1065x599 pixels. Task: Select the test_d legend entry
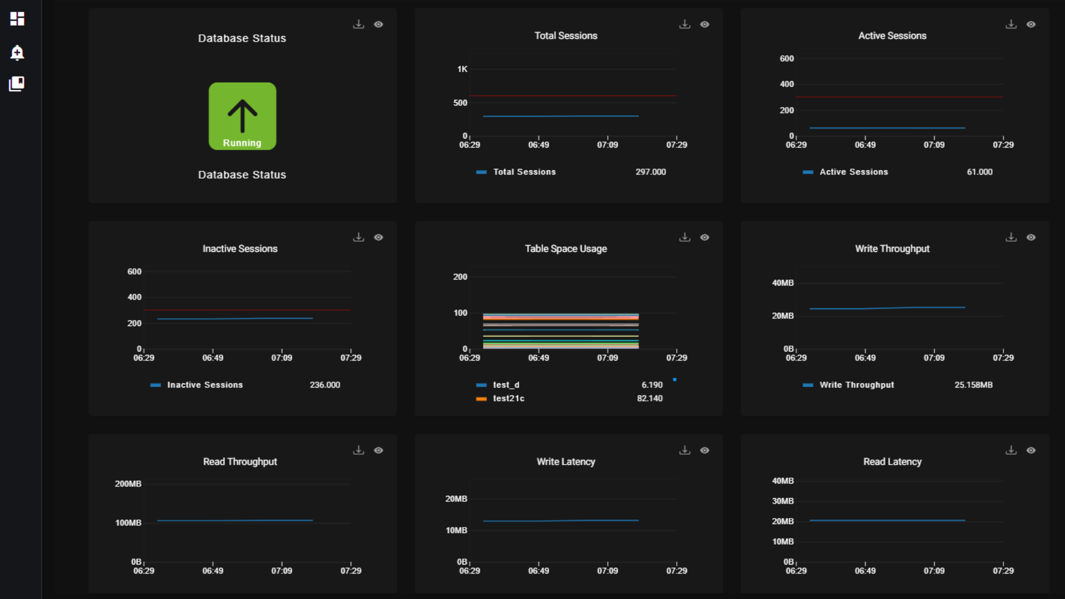pyautogui.click(x=506, y=385)
